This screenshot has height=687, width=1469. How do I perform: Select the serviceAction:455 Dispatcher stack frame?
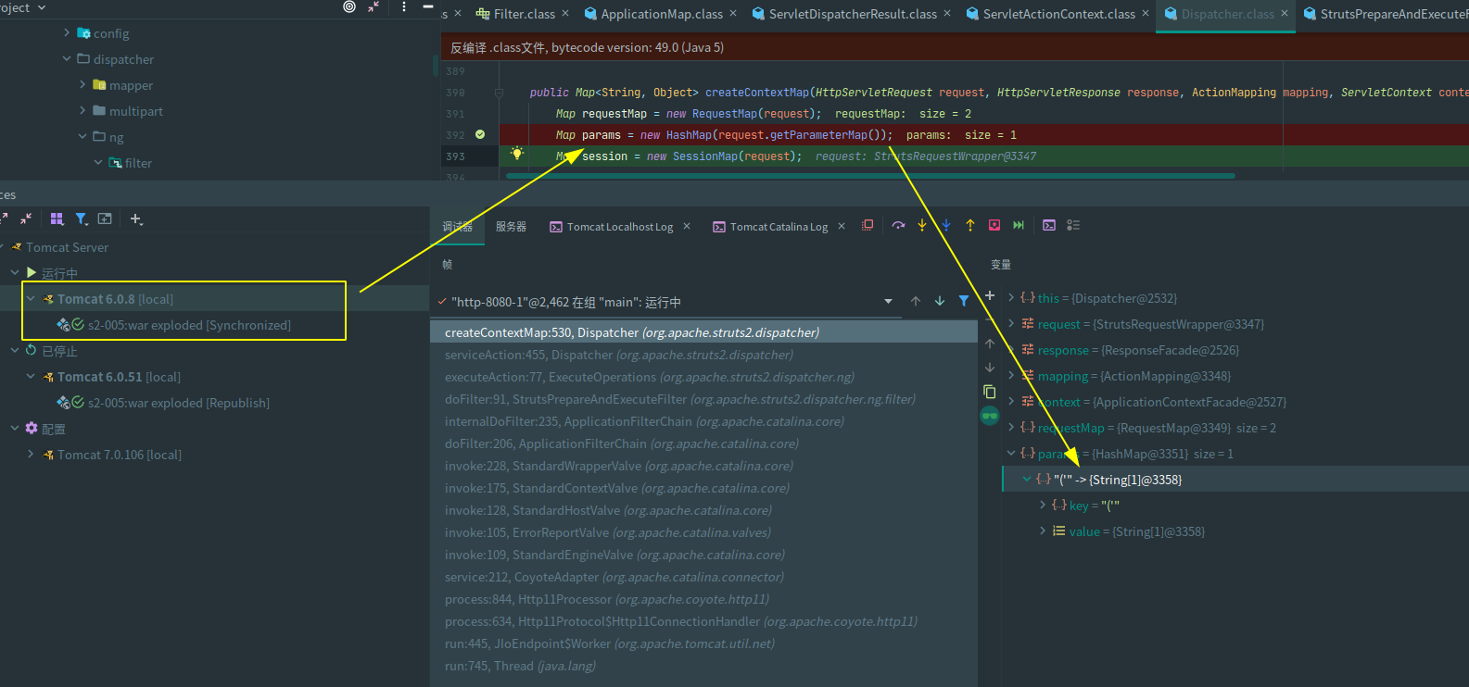(618, 355)
